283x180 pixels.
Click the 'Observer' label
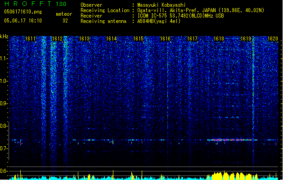click(91, 5)
